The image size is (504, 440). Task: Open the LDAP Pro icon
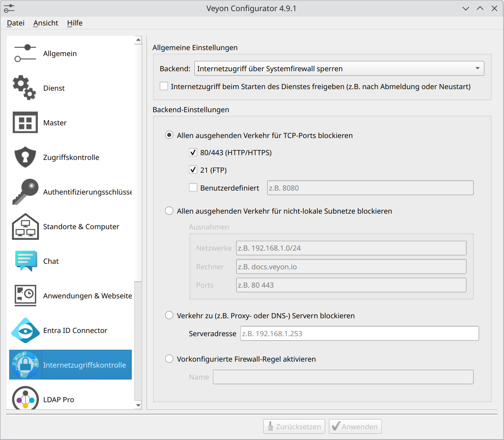(25, 399)
